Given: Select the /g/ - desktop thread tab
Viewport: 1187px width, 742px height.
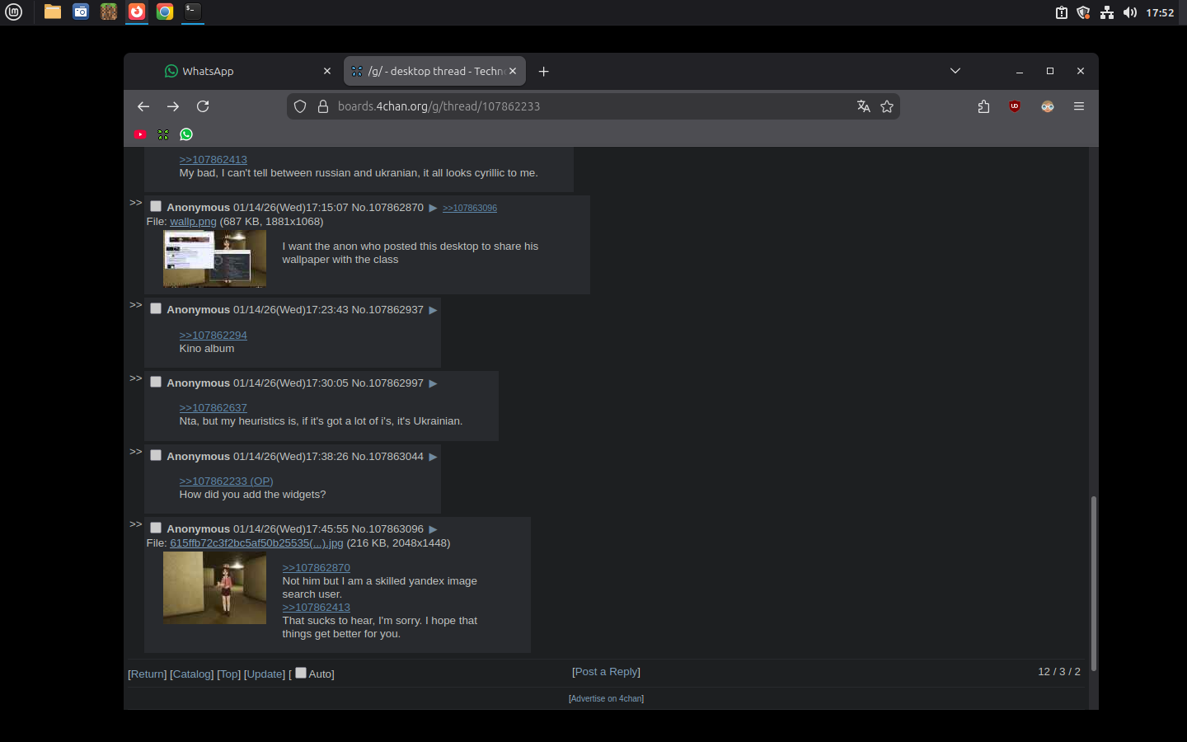Looking at the screenshot, I should (x=434, y=72).
